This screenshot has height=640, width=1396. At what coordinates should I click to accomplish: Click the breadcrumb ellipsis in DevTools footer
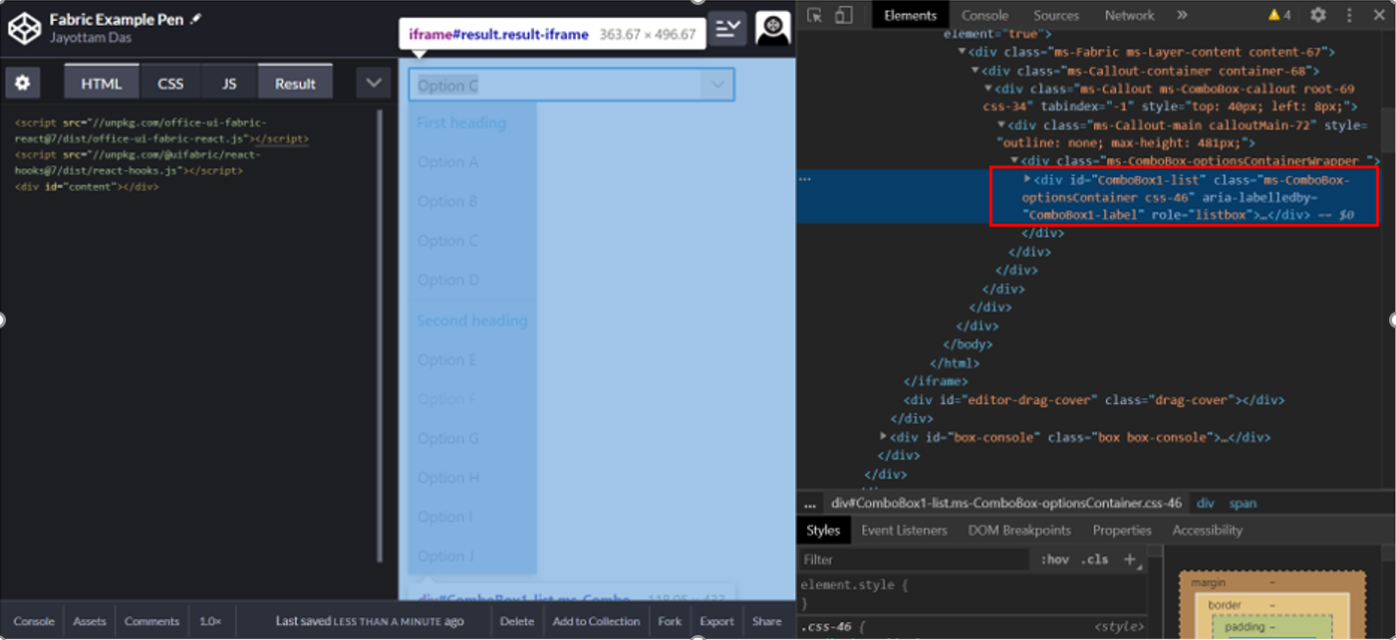[x=809, y=503]
